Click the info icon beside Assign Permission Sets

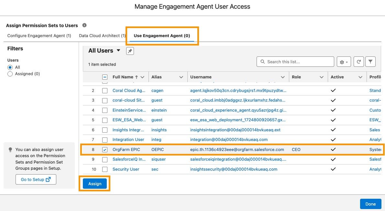pos(84,25)
